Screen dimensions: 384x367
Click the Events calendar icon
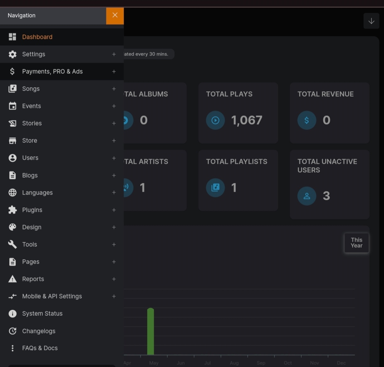point(13,106)
